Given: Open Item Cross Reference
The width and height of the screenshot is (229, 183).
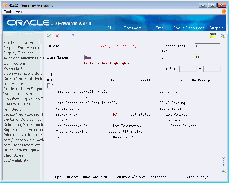Looking at the screenshot, I should 22,145.
